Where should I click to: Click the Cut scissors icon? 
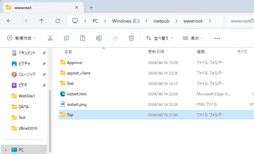pos(50,38)
